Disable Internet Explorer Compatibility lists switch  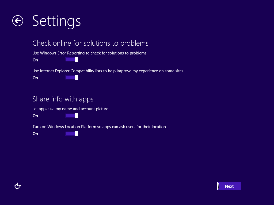tap(71, 78)
